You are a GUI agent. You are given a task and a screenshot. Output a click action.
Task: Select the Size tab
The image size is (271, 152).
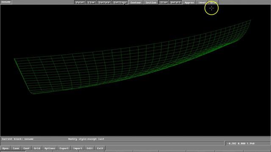[163, 3]
